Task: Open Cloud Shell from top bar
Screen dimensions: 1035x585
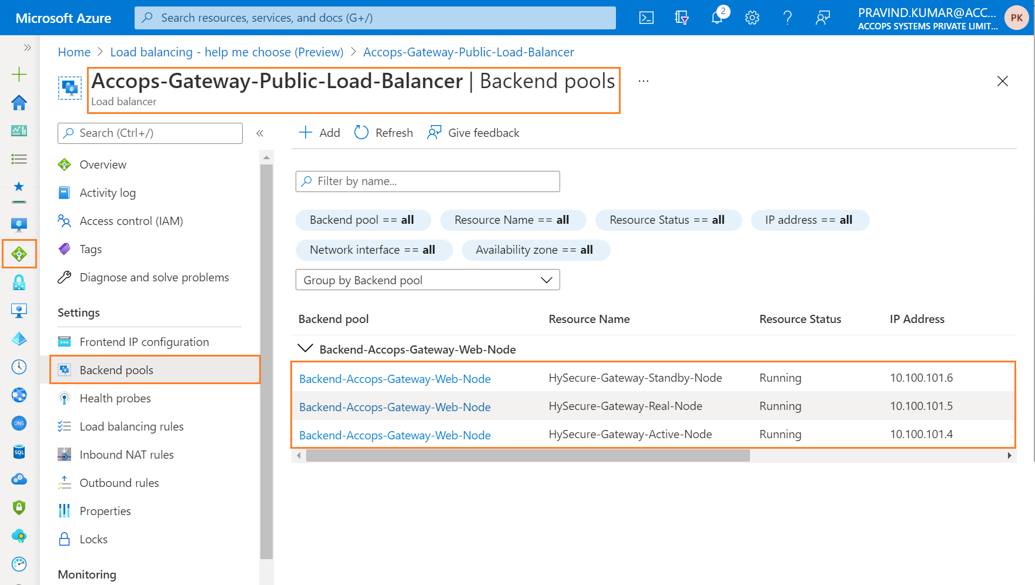Action: click(646, 18)
